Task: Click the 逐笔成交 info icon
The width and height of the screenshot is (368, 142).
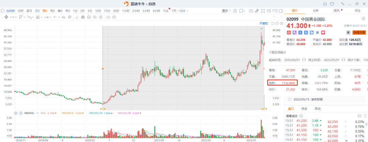Action: [301, 116]
